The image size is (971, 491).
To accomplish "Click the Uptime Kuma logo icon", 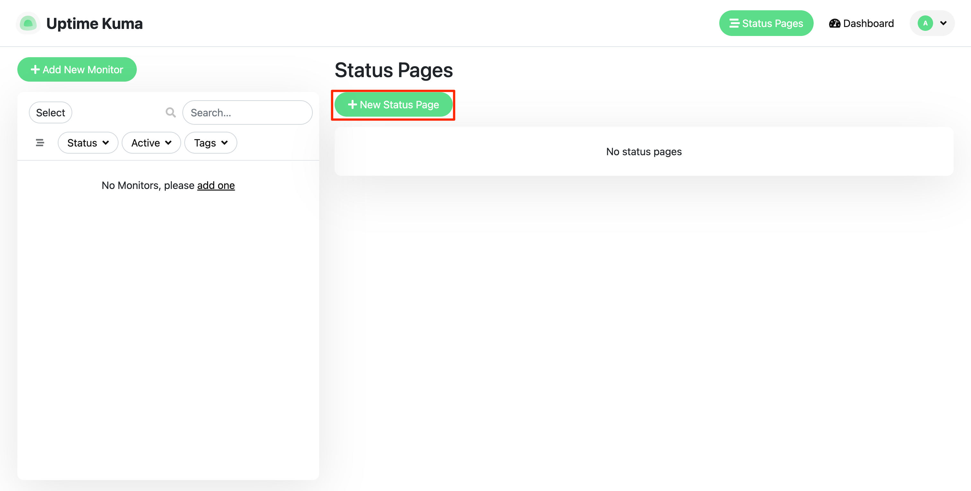I will coord(28,23).
